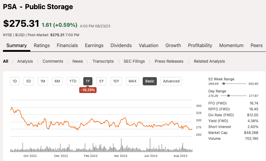Image resolution: width=266 pixels, height=161 pixels.
Task: Switch to the Peers tab
Action: [x=257, y=45]
